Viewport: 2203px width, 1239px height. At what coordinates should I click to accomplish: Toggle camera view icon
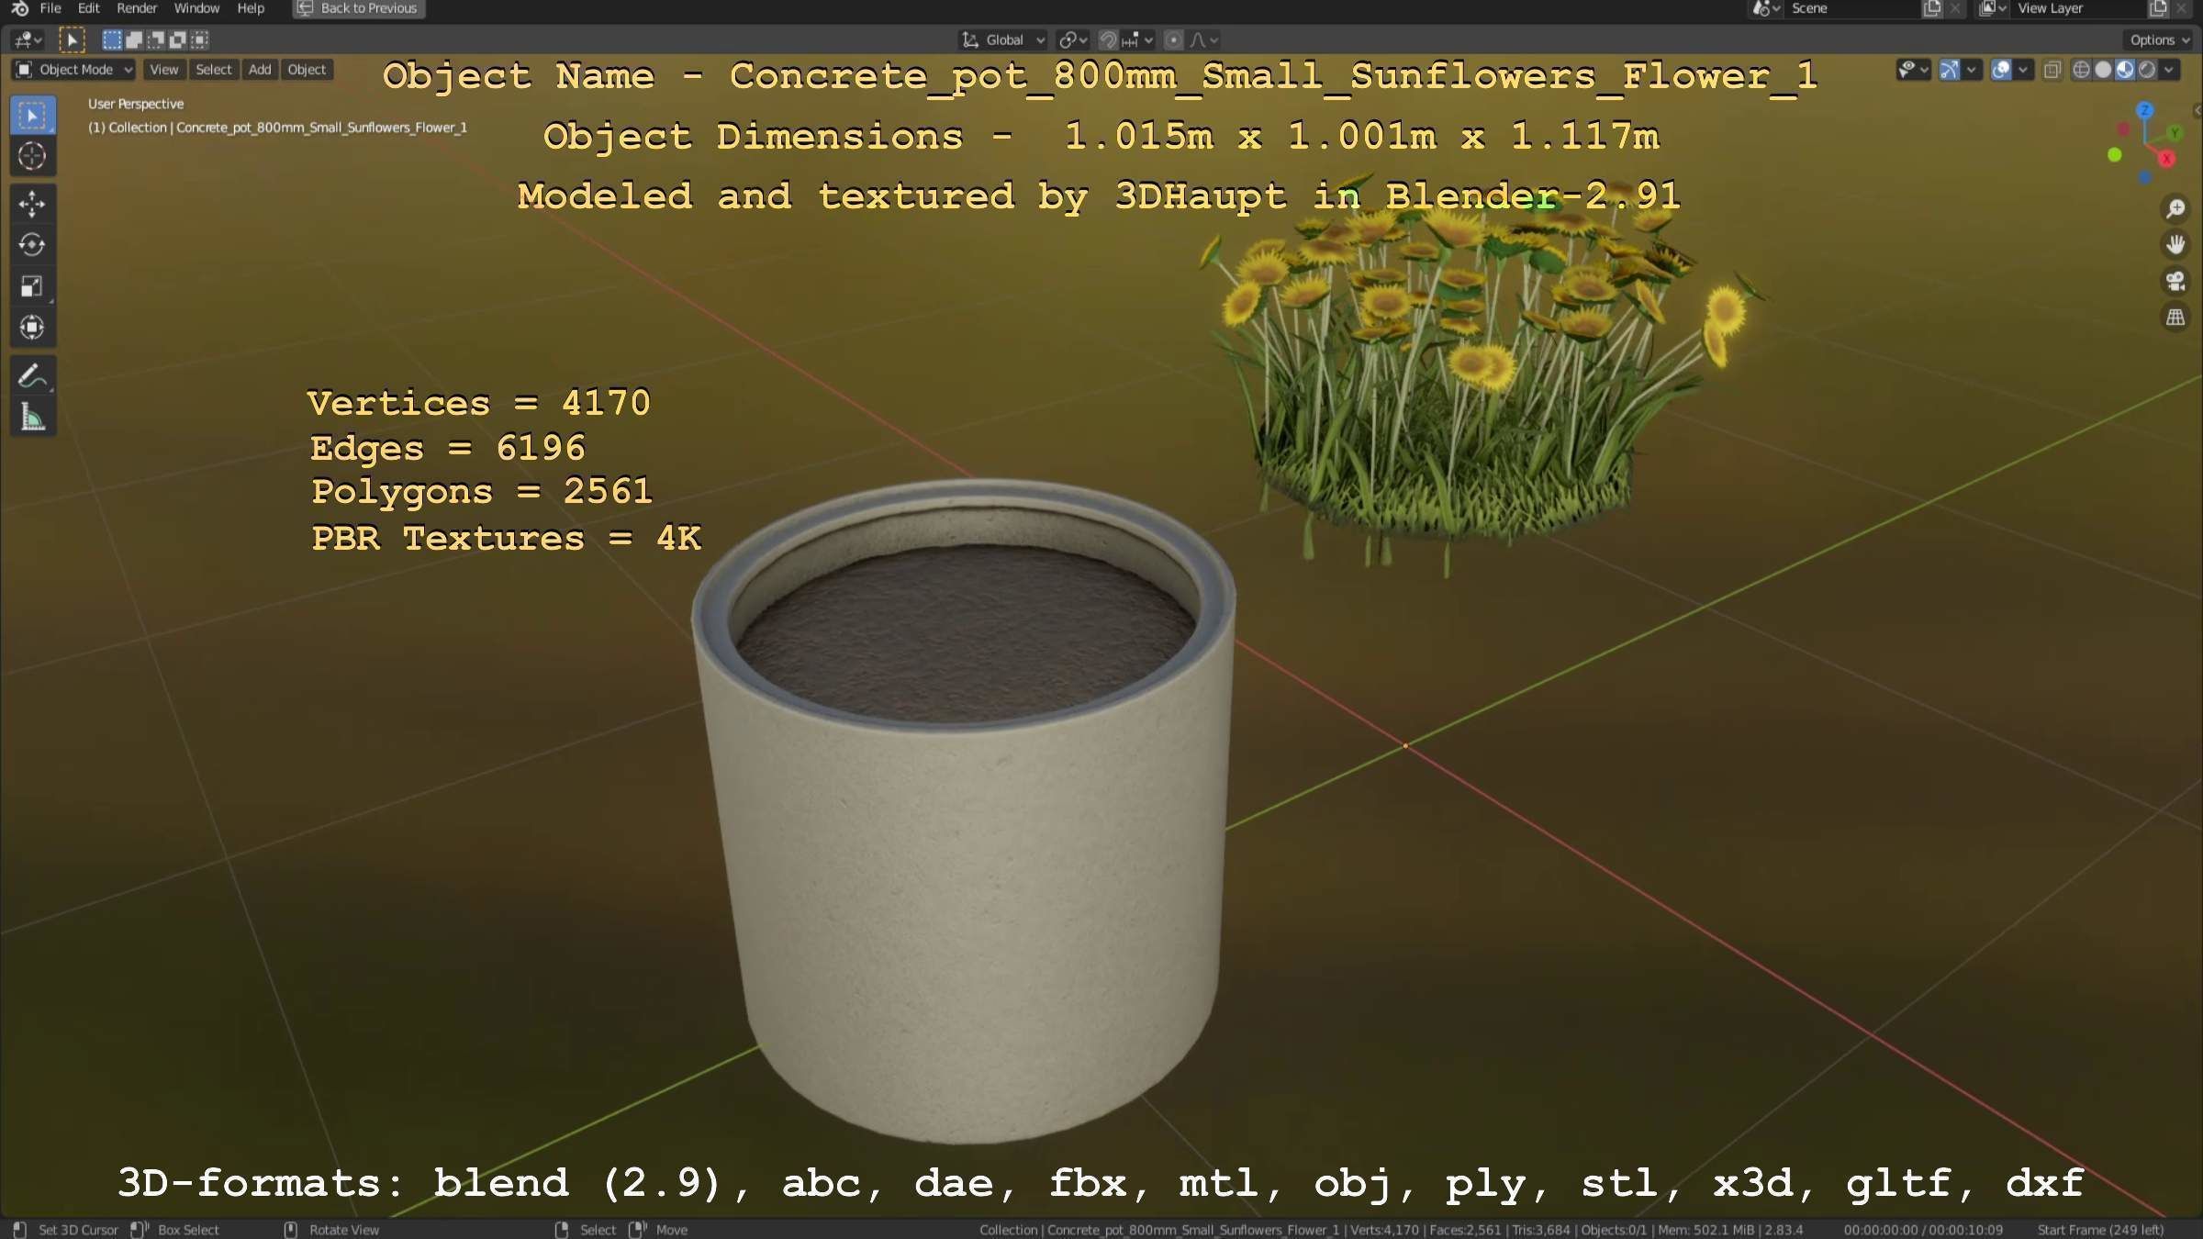[x=2175, y=281]
